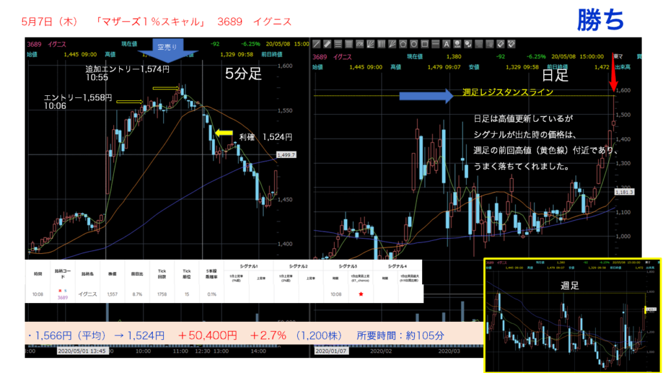The image size is (663, 373).
Task: Click the Tick回数 column header
Action: tap(162, 274)
